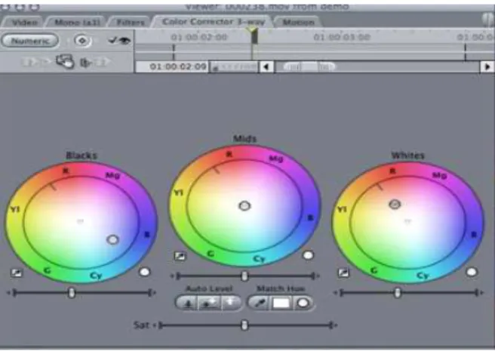This screenshot has height=351, width=495.
Task: Click the Reset Match Color round button
Action: [303, 303]
